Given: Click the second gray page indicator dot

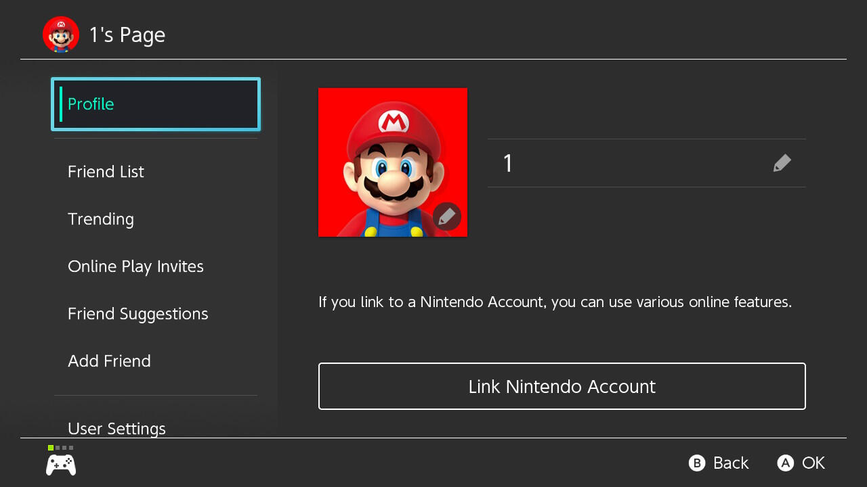Looking at the screenshot, I should [x=58, y=447].
